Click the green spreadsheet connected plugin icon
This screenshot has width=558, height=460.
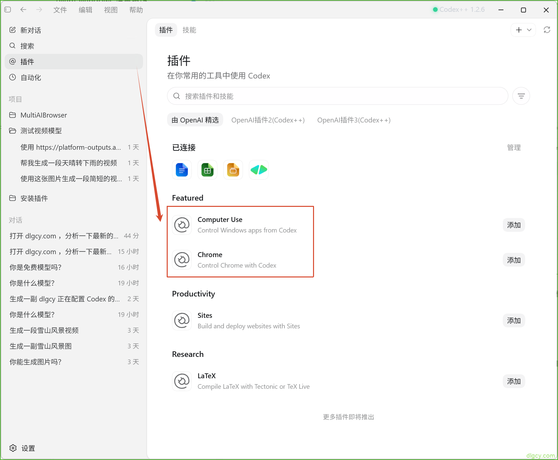click(207, 170)
